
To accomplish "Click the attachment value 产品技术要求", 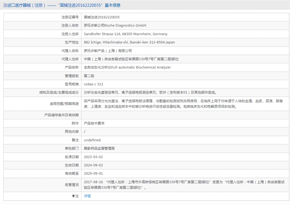I will (x=94, y=123).
